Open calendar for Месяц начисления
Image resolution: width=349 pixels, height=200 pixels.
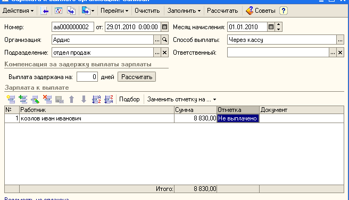[271, 27]
